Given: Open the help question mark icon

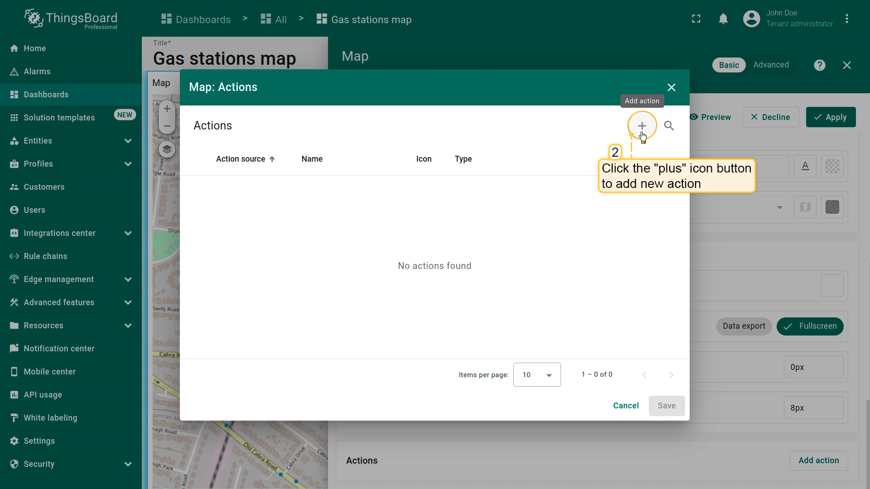Looking at the screenshot, I should click(819, 65).
